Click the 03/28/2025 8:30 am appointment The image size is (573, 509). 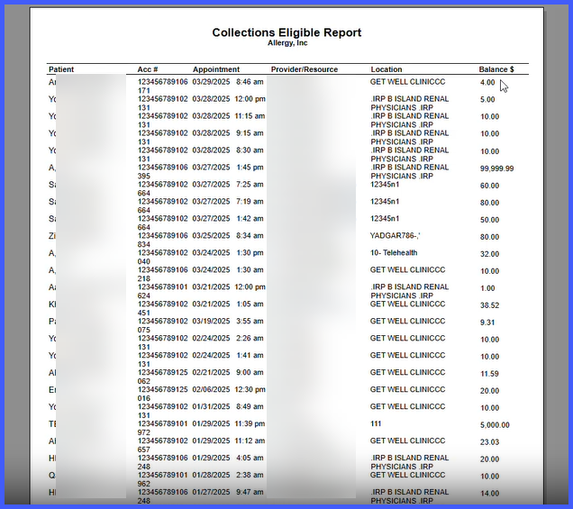(228, 150)
